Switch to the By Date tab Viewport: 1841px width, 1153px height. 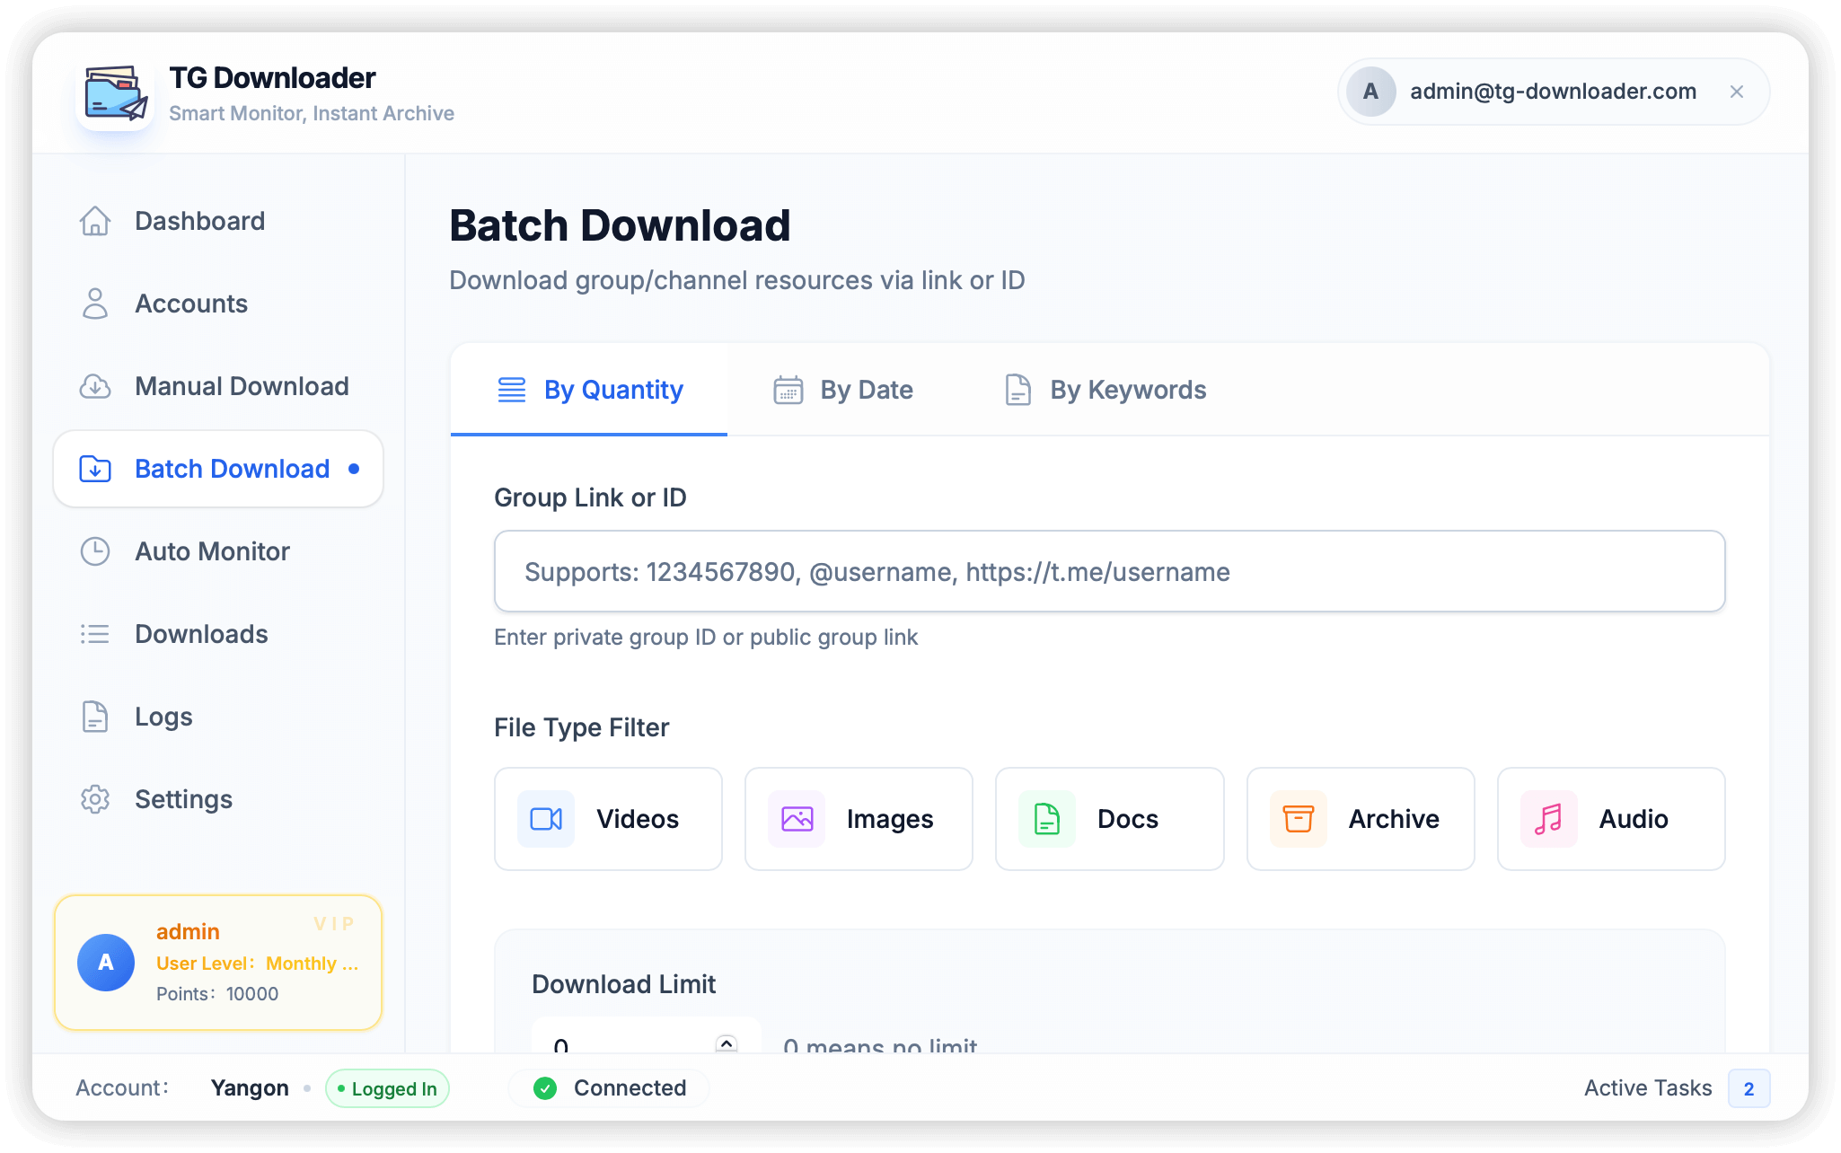click(842, 390)
